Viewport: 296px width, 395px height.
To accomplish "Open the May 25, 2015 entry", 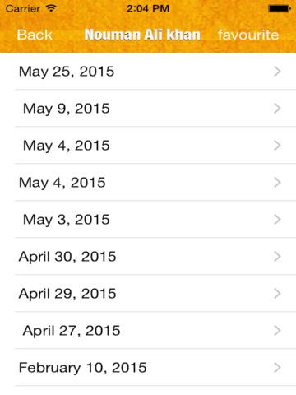I will [148, 72].
